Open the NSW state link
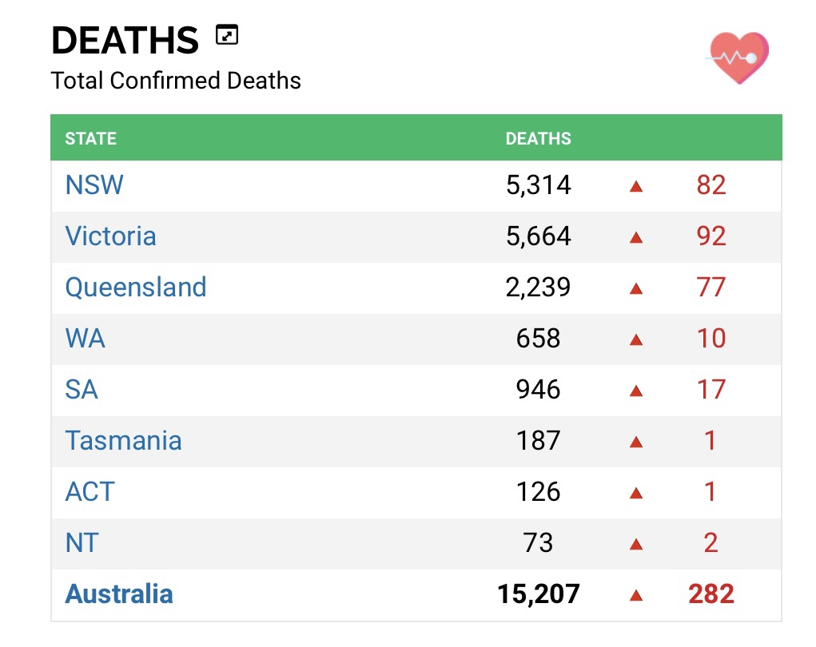This screenshot has height=647, width=816. pyautogui.click(x=94, y=185)
